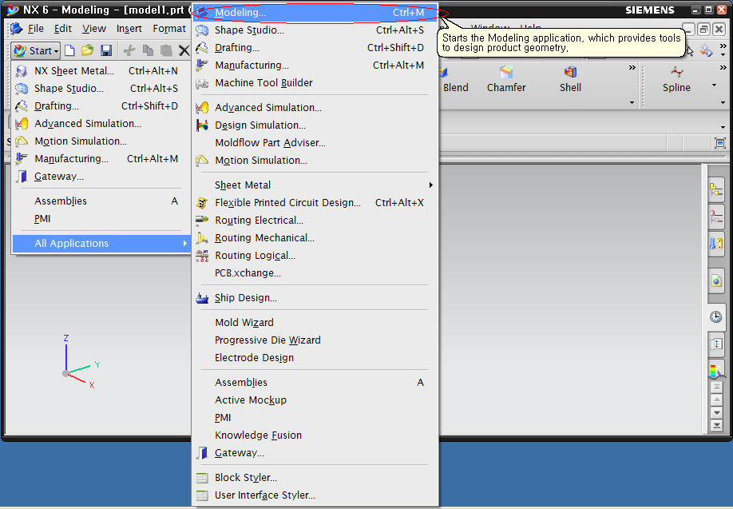Expand feature toolbar overflow chevron near Shell
This screenshot has height=509, width=733.
point(632,68)
